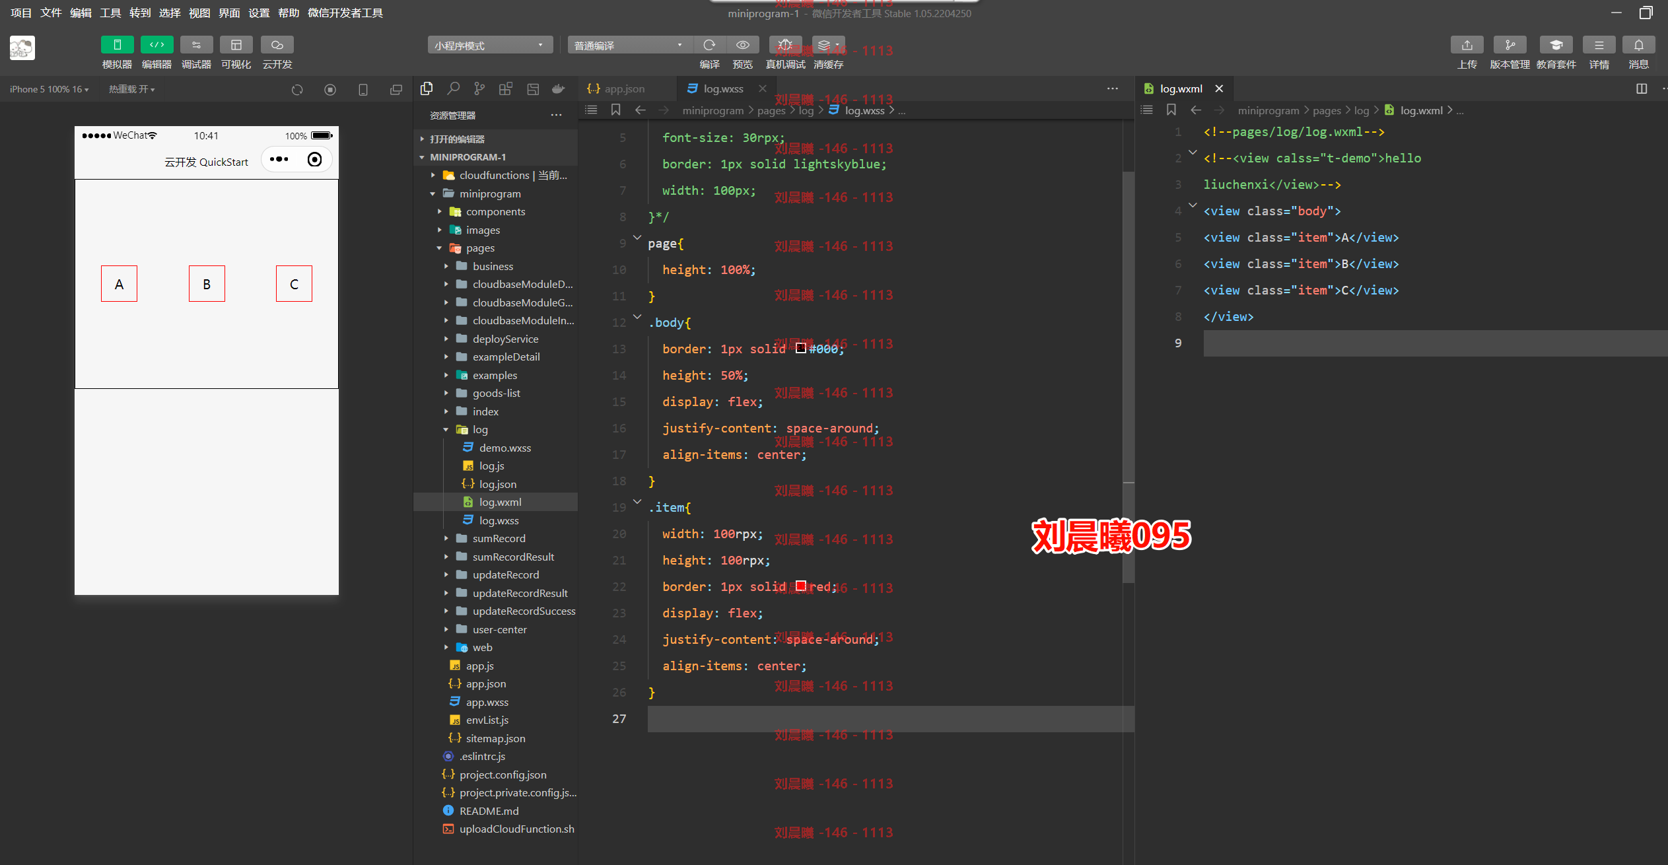Image resolution: width=1668 pixels, height=865 pixels.
Task: Toggle the simulator phone device icon
Action: pos(363,90)
